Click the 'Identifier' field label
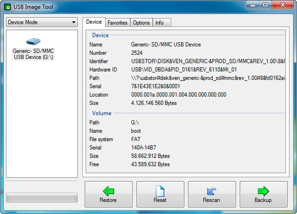The width and height of the screenshot is (297, 214). coord(99,61)
